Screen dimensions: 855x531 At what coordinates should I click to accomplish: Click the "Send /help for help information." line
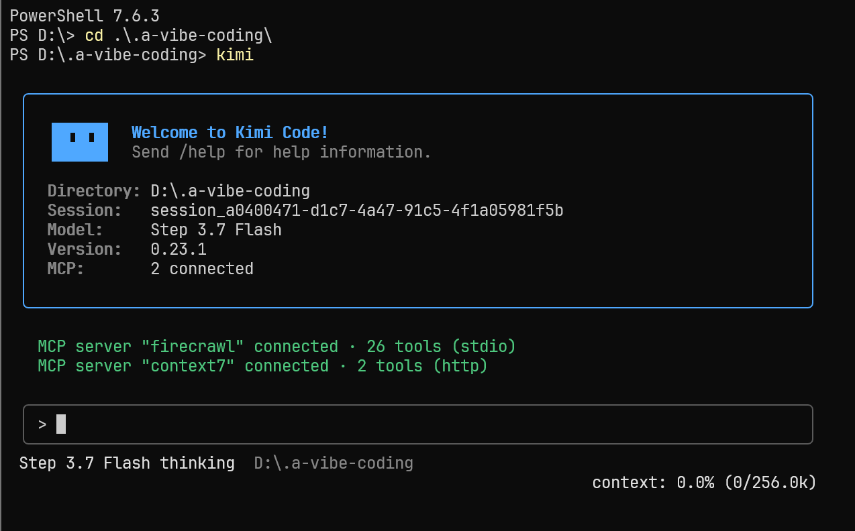tap(281, 152)
